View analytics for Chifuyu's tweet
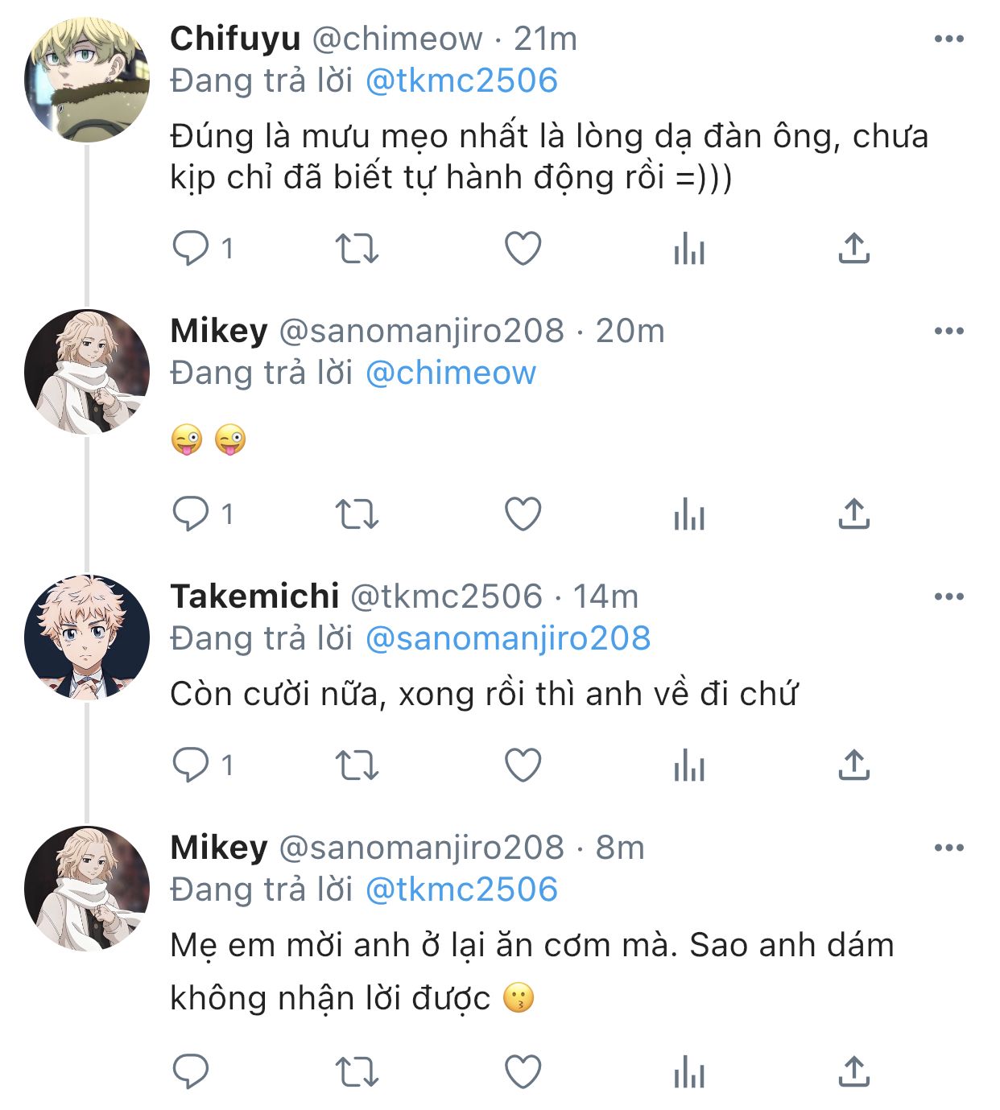1000x1110 pixels. tap(689, 248)
